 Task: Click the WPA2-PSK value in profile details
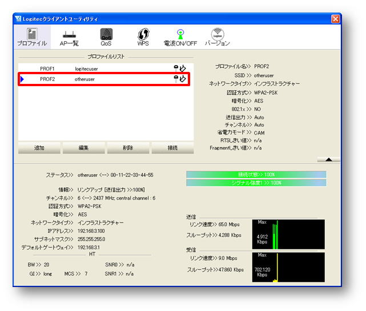pos(266,93)
